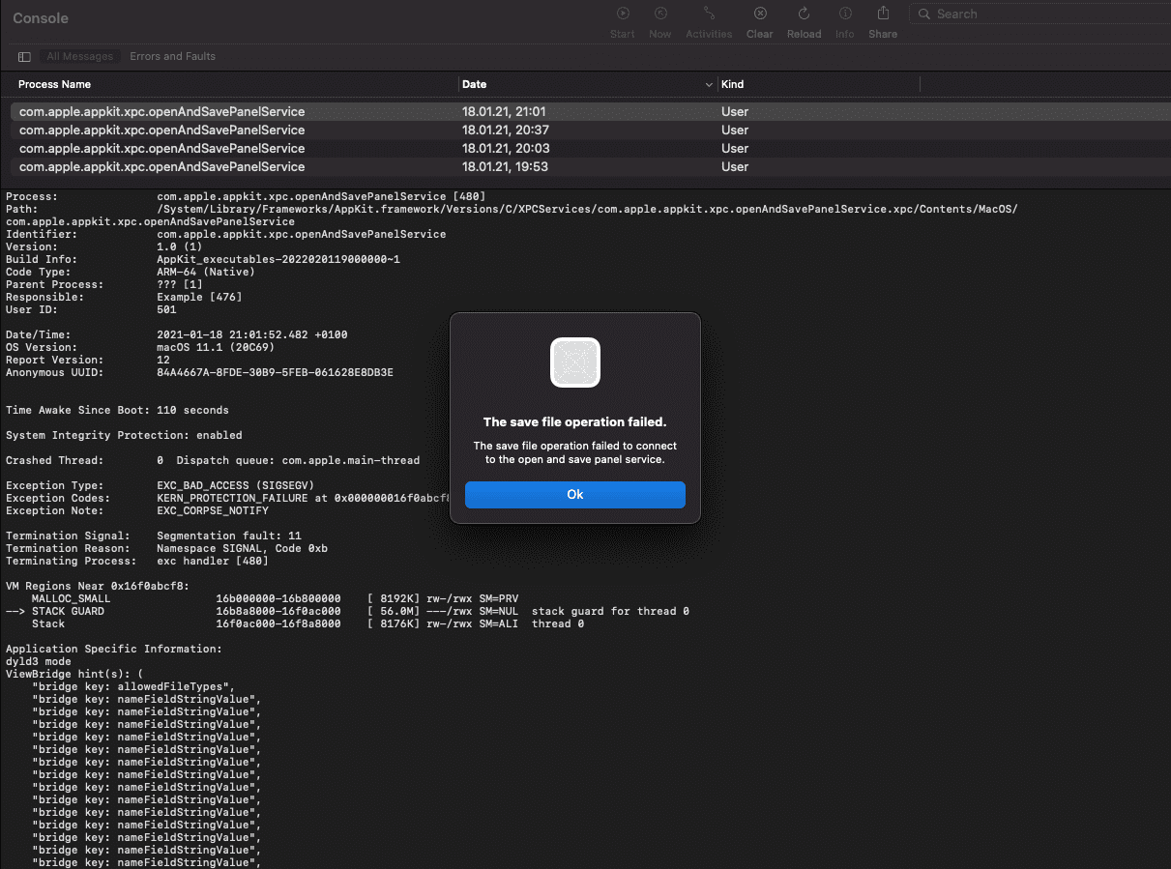Click the 'EXC_BAD_ACCESS (SIGSEGV)' exception type text
1171x869 pixels.
point(235,485)
